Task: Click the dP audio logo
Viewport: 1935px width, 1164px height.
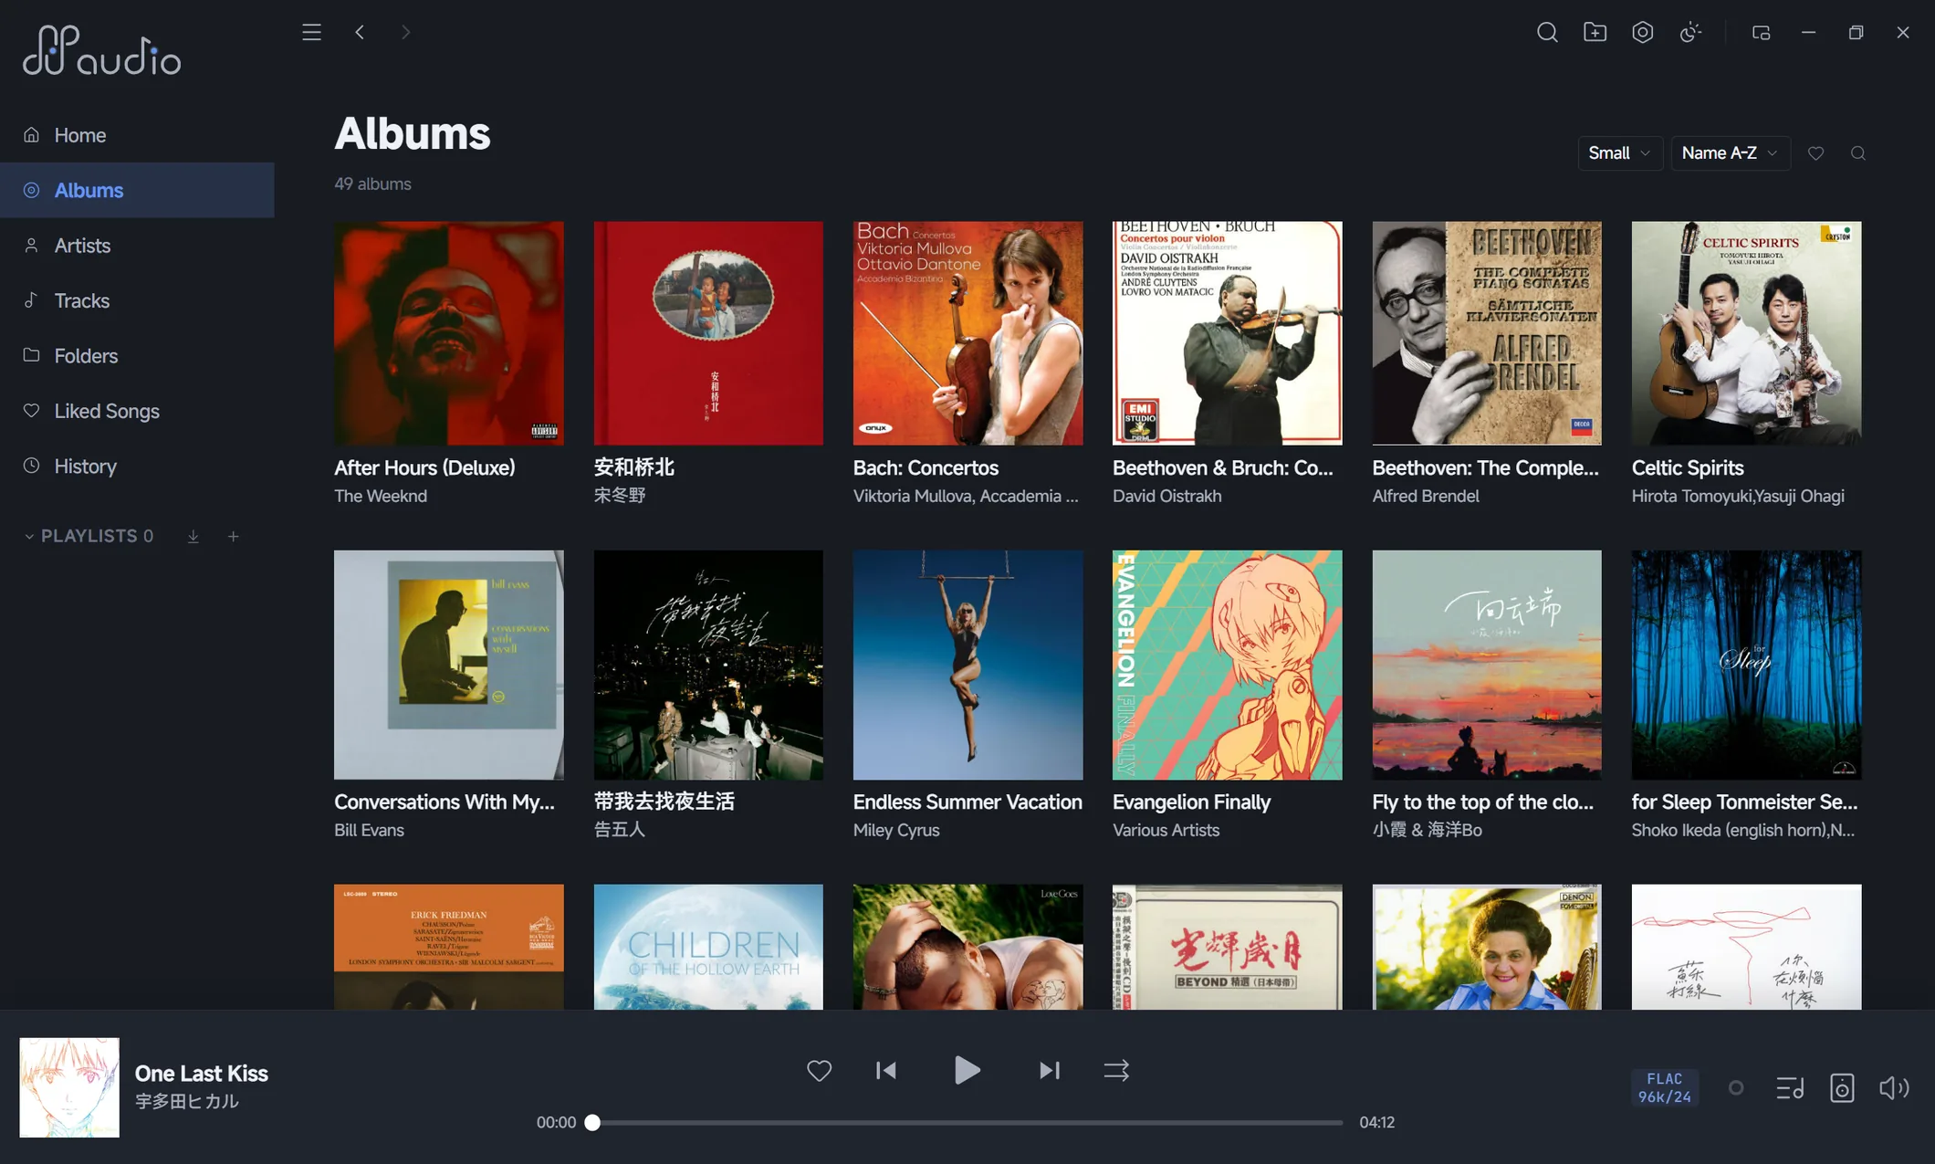Action: pos(101,49)
